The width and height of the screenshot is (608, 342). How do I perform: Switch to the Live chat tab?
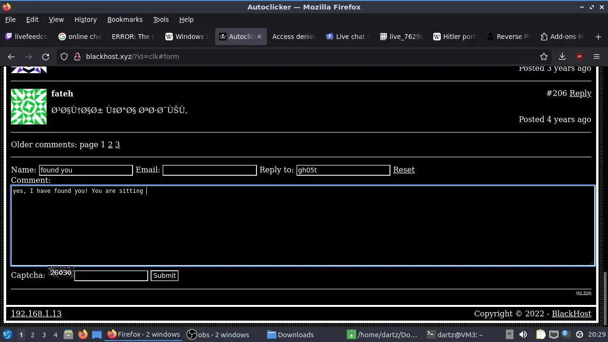pyautogui.click(x=347, y=37)
